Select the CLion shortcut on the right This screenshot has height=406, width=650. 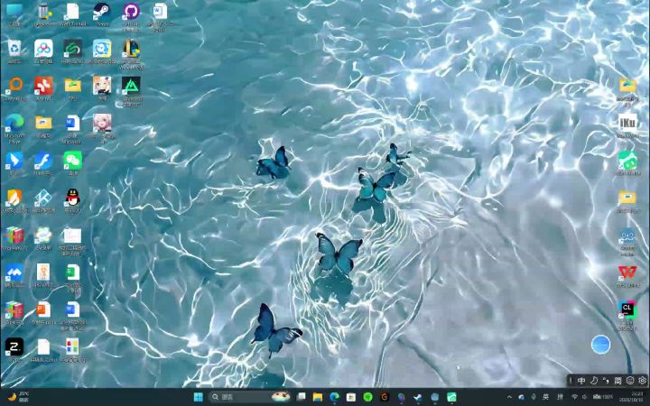click(x=627, y=309)
